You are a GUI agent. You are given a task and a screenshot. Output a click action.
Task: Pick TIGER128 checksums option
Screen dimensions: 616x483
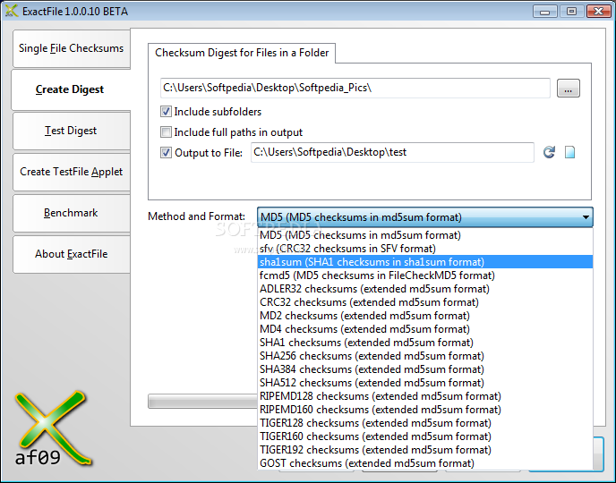[x=425, y=422]
